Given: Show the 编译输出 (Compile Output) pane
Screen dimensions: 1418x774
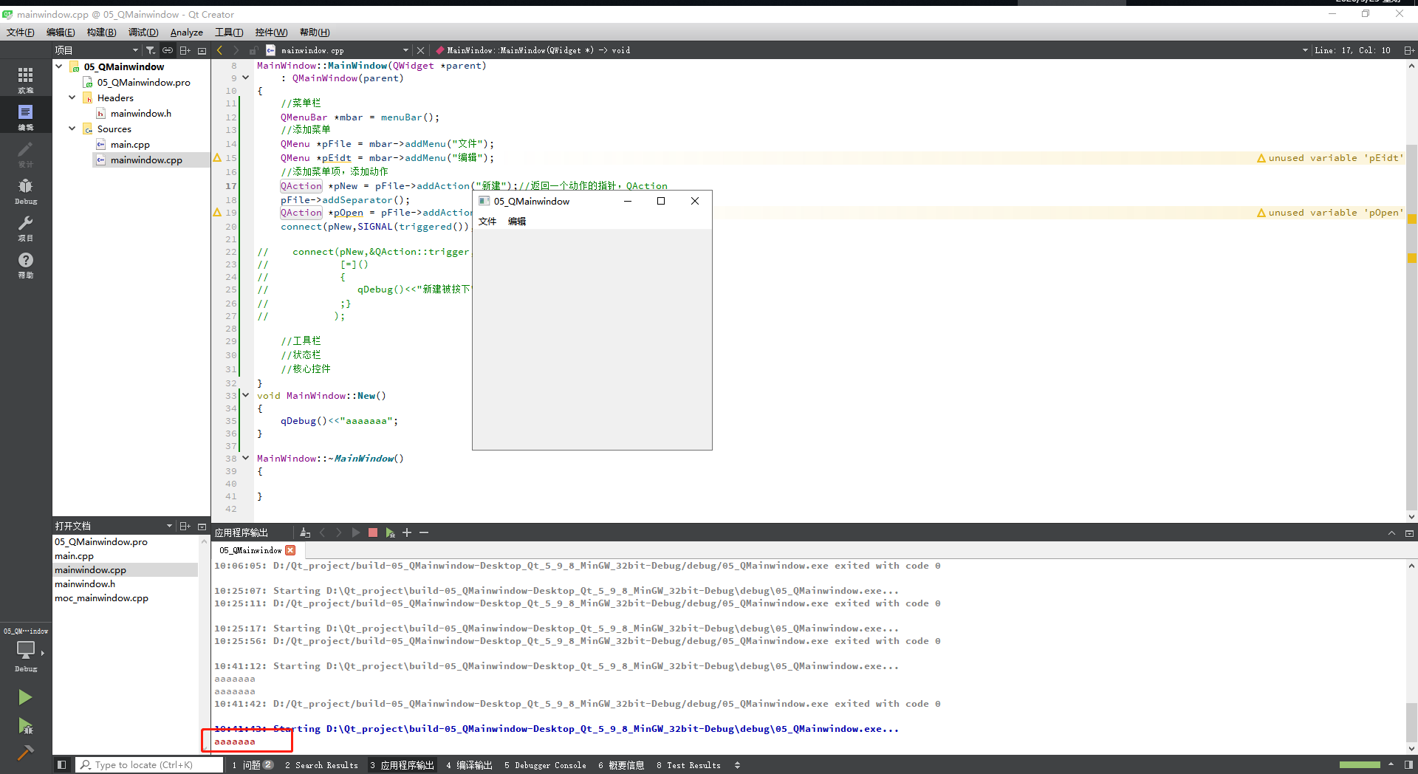Looking at the screenshot, I should pyautogui.click(x=469, y=765).
